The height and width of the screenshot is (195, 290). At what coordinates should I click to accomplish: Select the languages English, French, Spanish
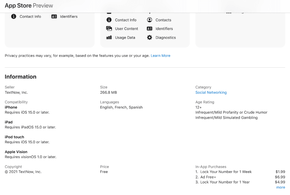click(x=121, y=107)
